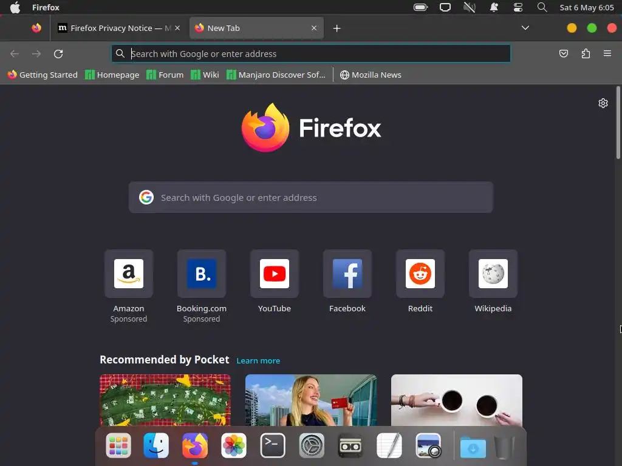The image size is (622, 466).
Task: Launch Terminal from the dock
Action: [273, 445]
